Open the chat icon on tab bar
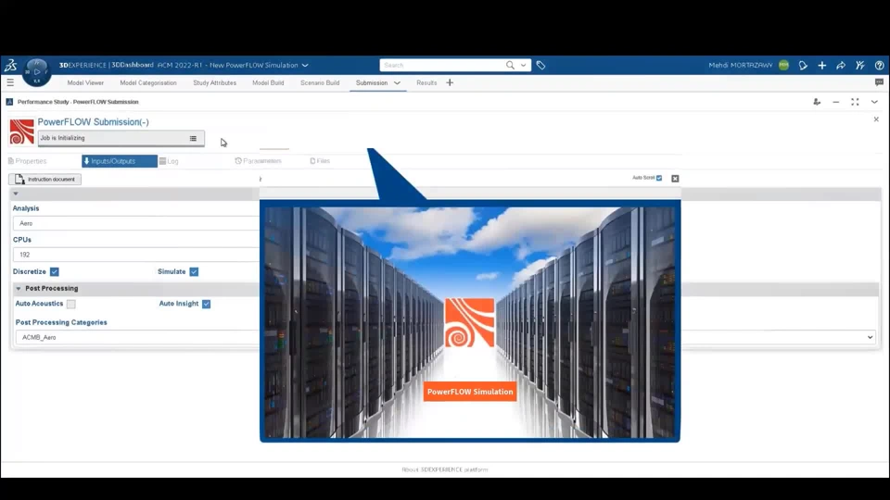890x500 pixels. tap(879, 82)
